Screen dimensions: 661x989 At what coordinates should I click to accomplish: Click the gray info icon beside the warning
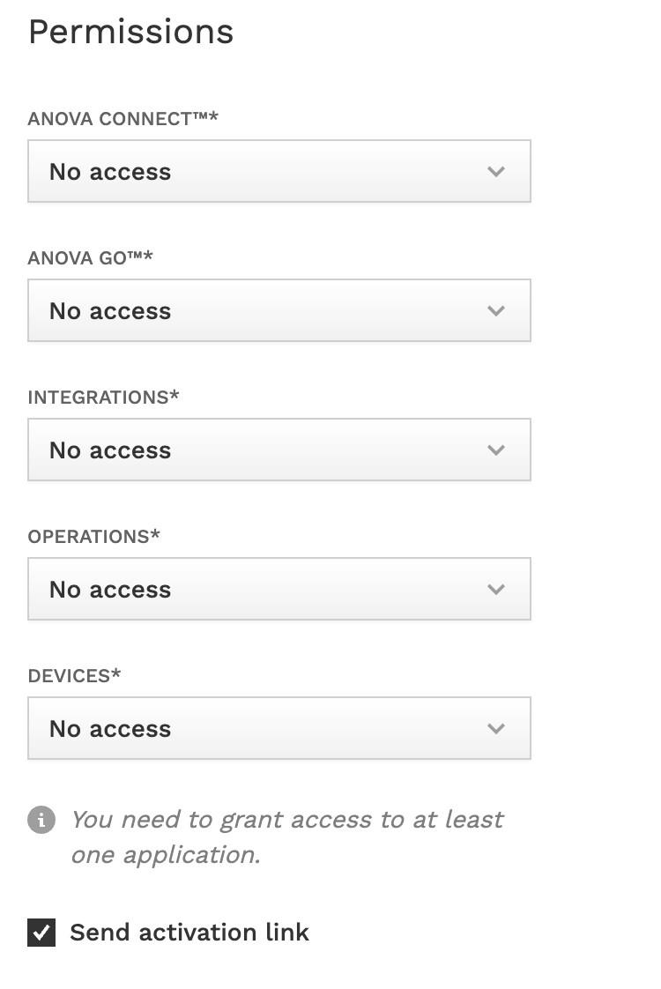coord(41,820)
